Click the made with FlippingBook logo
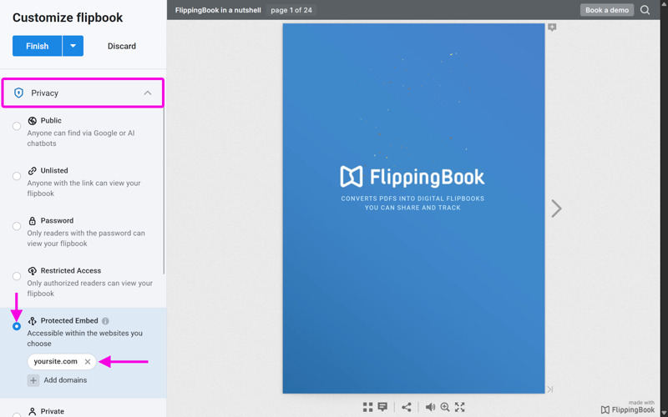The image size is (668, 417). tap(628, 408)
